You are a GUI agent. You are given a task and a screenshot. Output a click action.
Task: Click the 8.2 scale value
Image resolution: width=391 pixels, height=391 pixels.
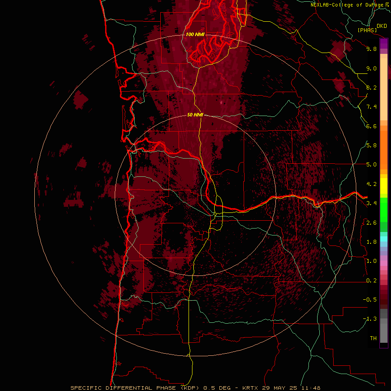coord(371,87)
